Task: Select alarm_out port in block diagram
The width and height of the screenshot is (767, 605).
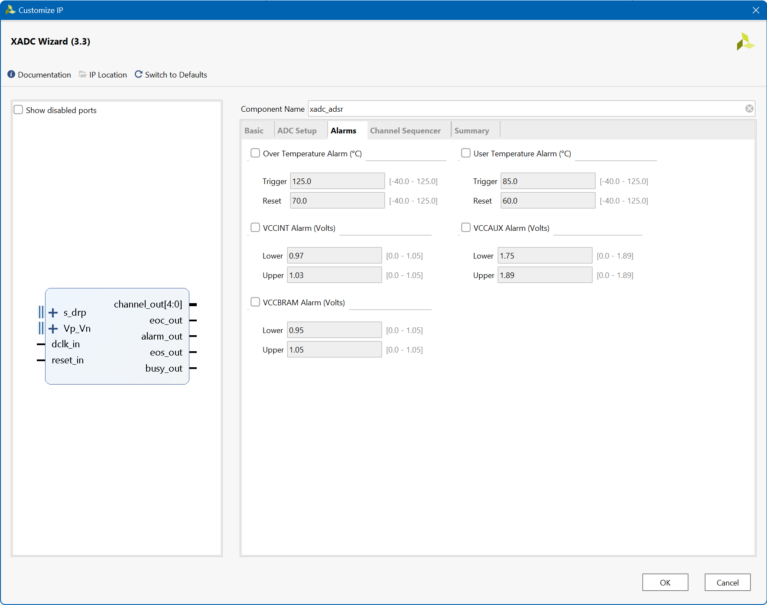Action: click(162, 336)
